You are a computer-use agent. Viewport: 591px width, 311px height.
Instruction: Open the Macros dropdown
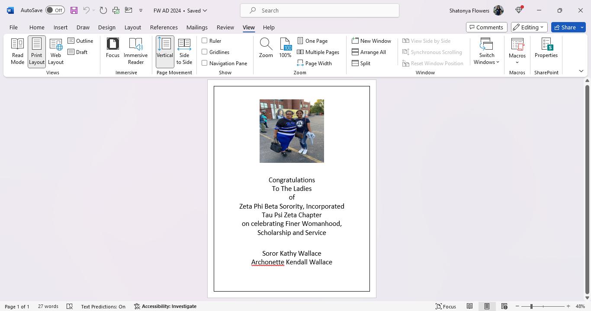tap(517, 51)
